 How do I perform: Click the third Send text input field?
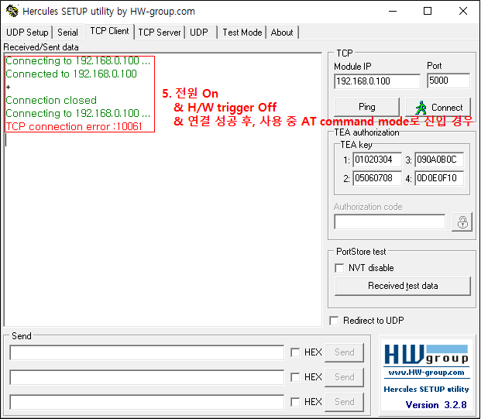tap(147, 402)
